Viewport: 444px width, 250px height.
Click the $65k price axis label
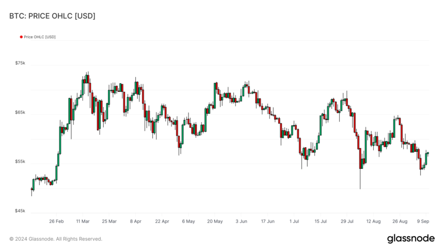(x=20, y=112)
